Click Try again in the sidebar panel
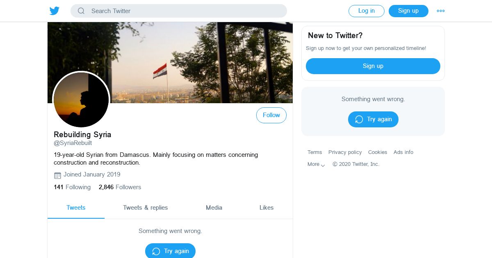Screen dimensions: 492x258 tap(373, 119)
